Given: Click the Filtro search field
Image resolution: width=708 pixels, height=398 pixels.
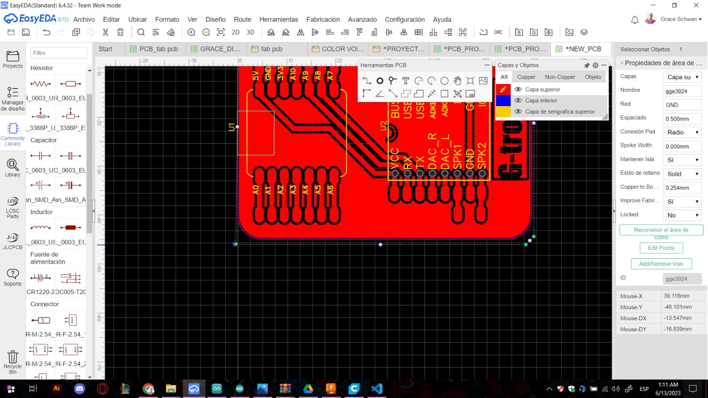Looking at the screenshot, I should coord(59,53).
